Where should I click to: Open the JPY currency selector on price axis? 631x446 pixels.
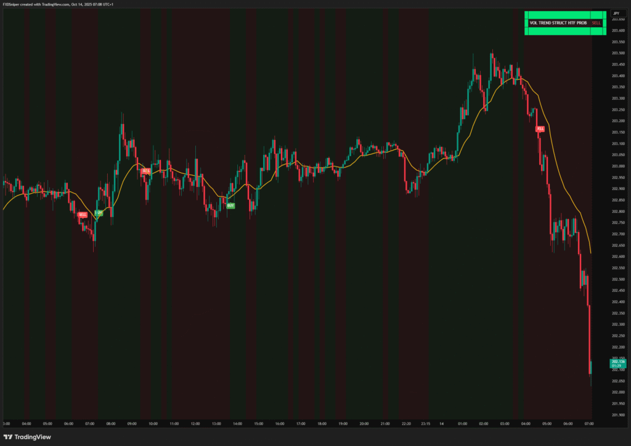pyautogui.click(x=616, y=13)
